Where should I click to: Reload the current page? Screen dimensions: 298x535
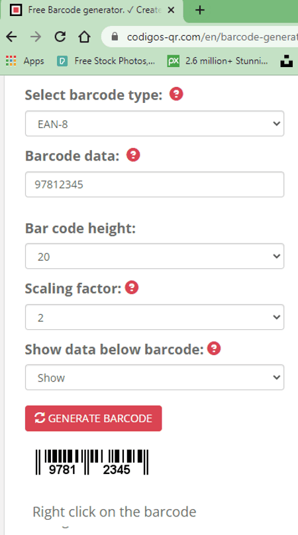(x=60, y=37)
